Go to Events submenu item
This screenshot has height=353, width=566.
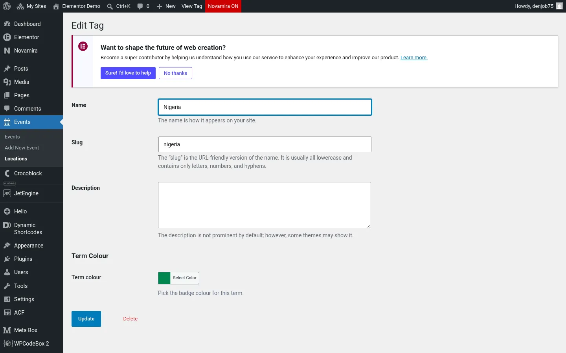[12, 137]
